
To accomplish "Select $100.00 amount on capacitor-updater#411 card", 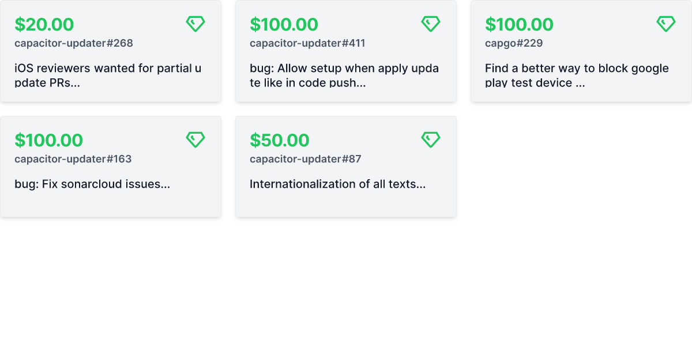I will coord(284,25).
